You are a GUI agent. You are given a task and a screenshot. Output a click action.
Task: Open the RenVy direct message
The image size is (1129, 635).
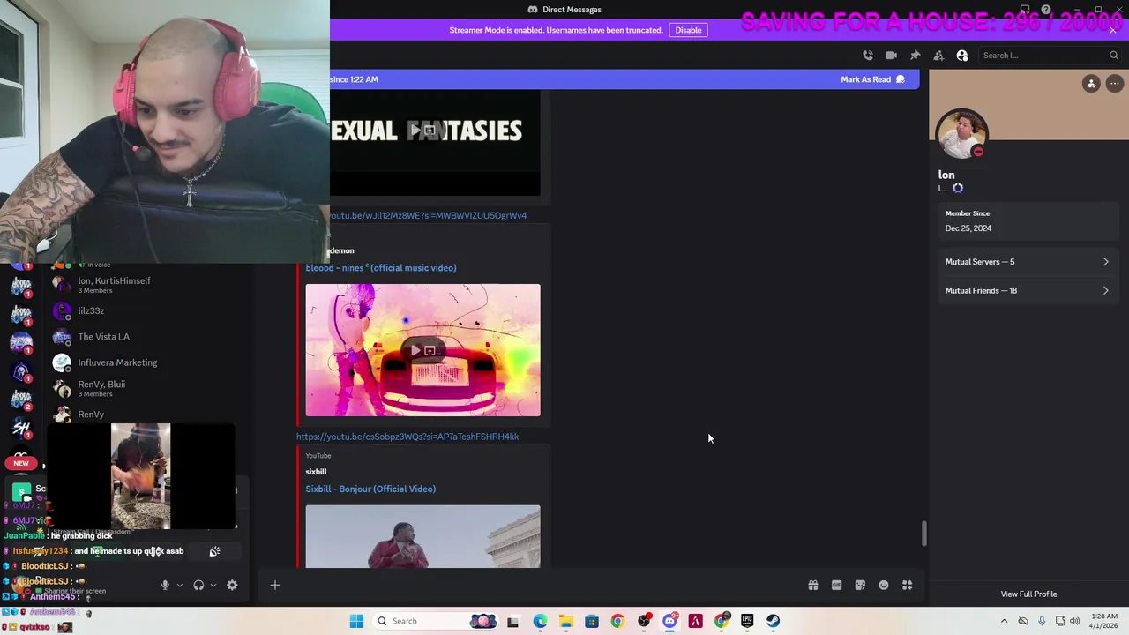pos(146,414)
